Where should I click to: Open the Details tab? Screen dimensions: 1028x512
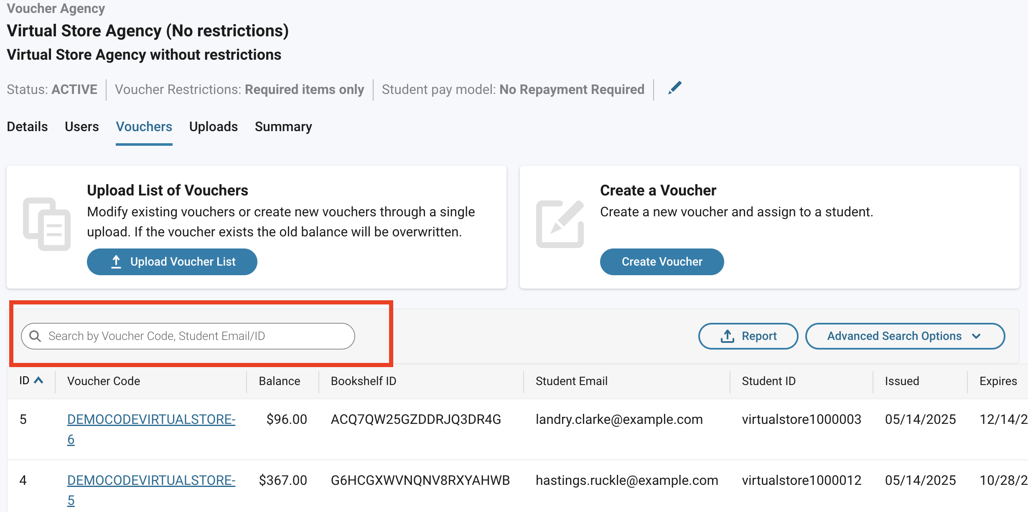pyautogui.click(x=27, y=127)
